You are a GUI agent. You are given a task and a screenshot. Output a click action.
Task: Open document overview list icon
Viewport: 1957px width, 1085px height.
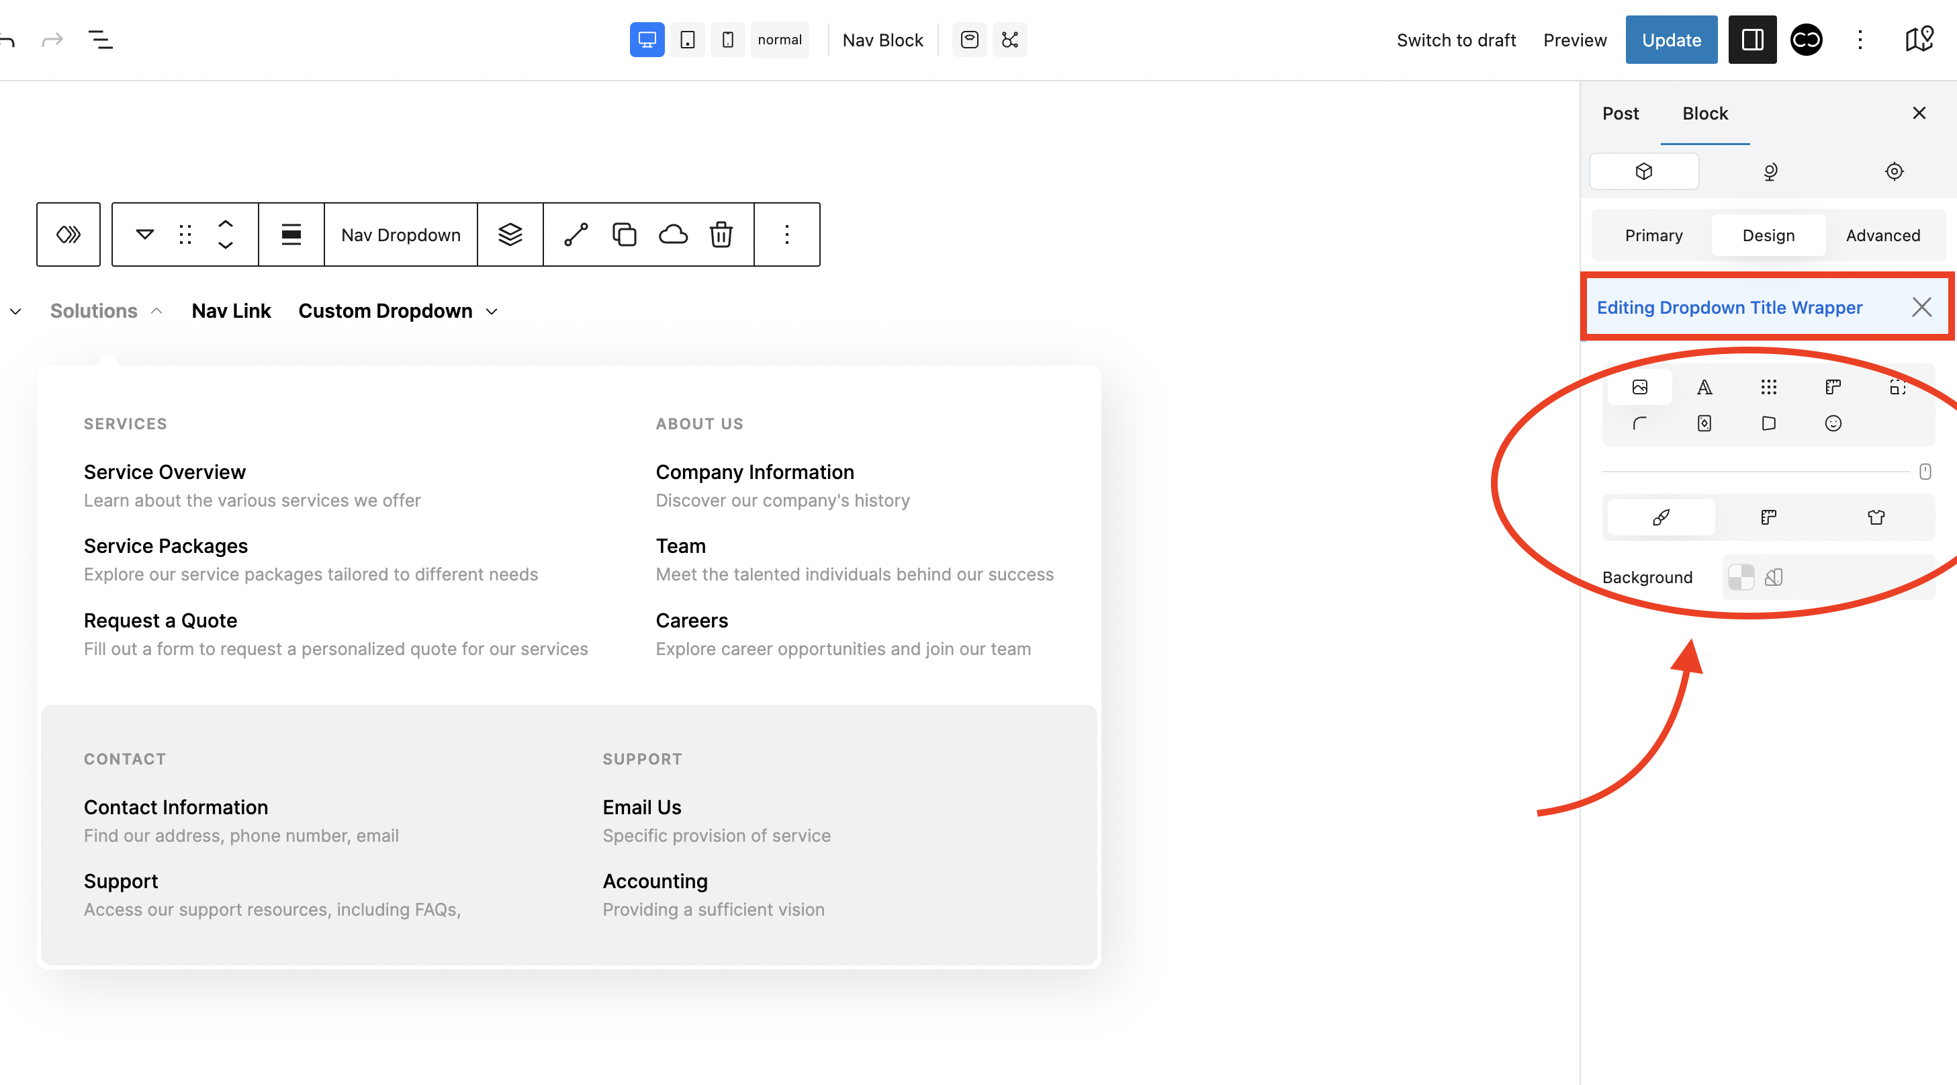(100, 40)
